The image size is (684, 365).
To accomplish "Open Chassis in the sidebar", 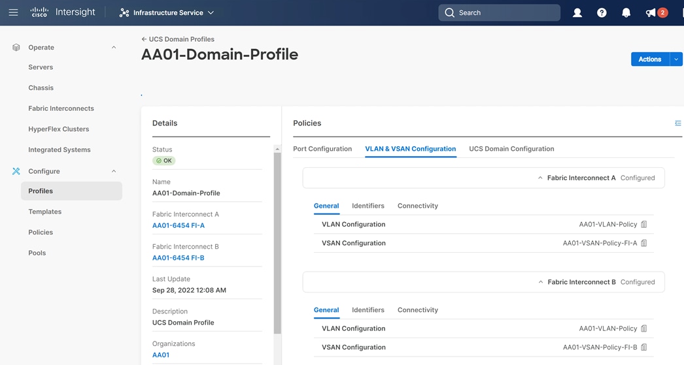I will 41,87.
